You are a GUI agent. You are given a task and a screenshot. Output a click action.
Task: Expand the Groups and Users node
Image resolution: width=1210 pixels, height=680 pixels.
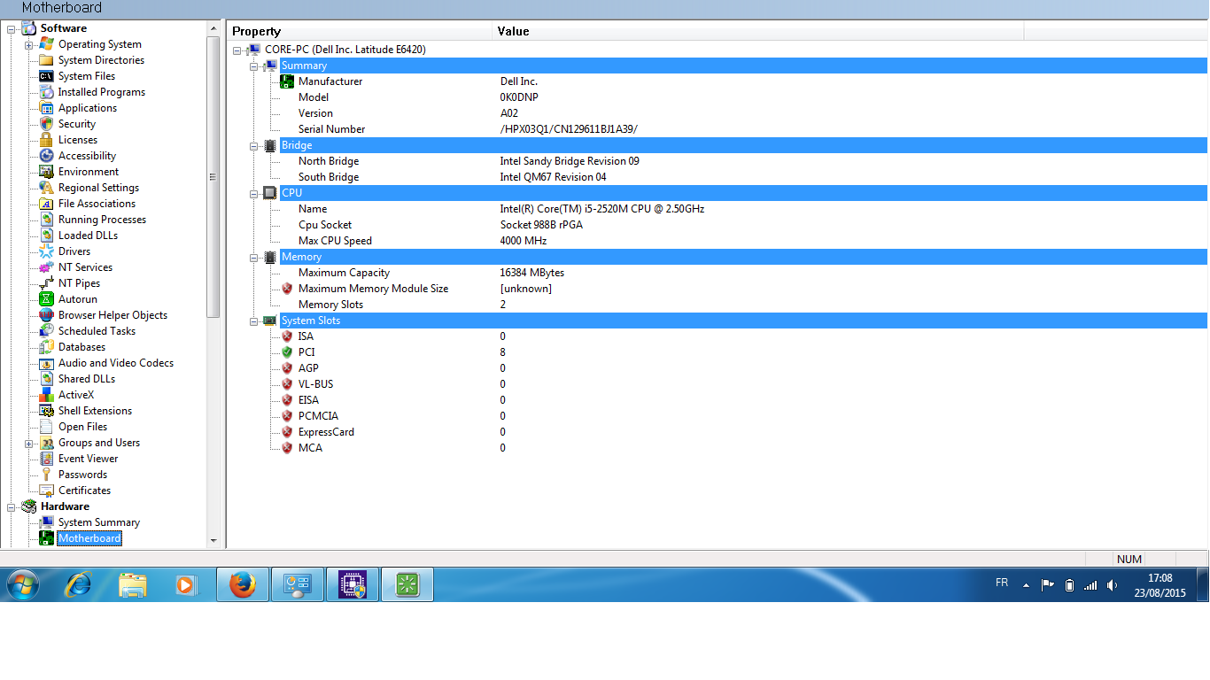coord(28,443)
